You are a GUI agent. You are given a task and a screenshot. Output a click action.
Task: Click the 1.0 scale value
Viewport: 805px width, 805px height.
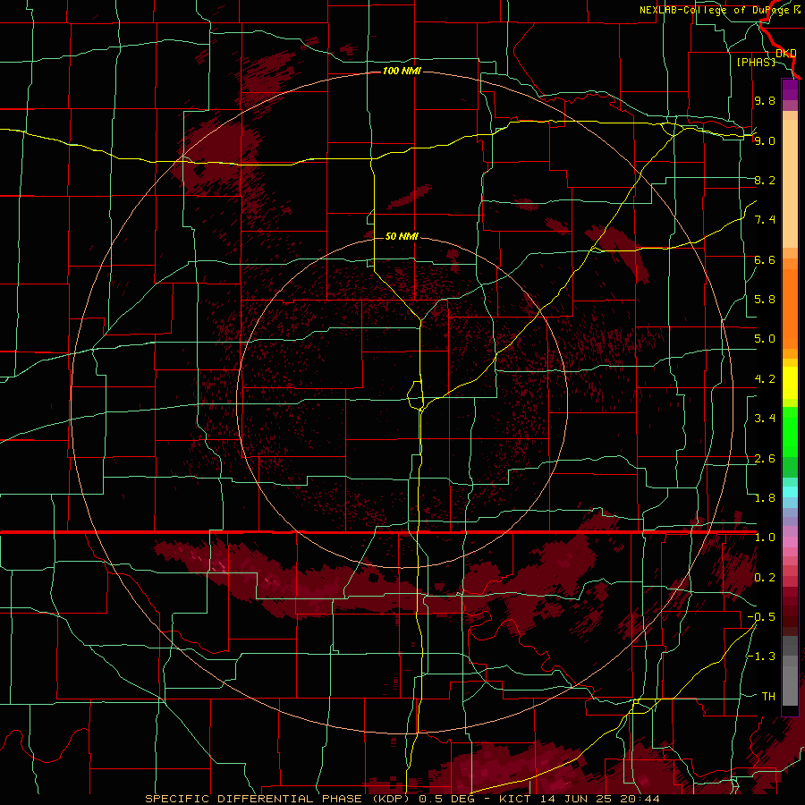click(x=765, y=538)
